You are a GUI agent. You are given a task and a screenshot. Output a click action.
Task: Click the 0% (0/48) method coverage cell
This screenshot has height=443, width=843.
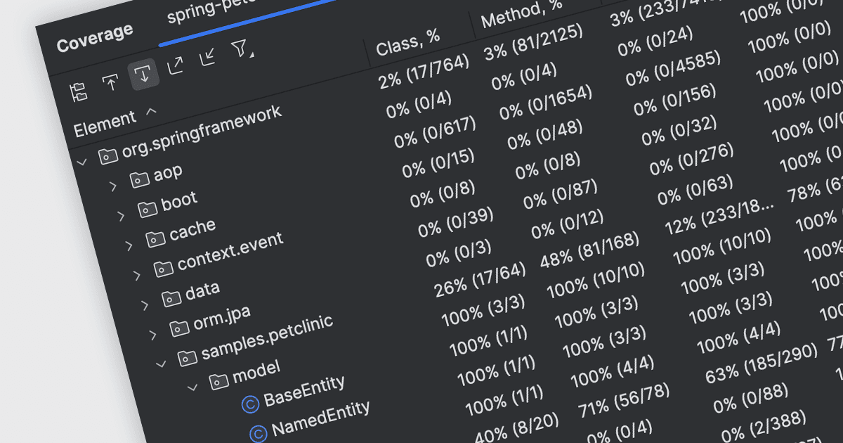tap(545, 134)
